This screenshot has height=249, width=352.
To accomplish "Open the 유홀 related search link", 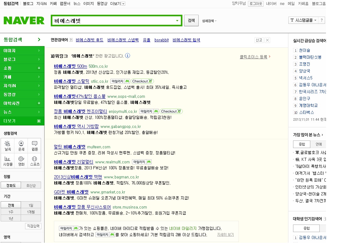I will coord(147,40).
